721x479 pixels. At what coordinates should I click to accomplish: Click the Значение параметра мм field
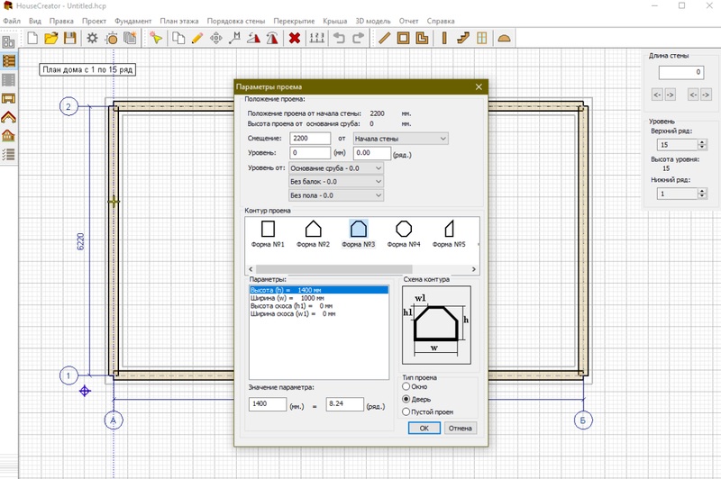(x=268, y=404)
